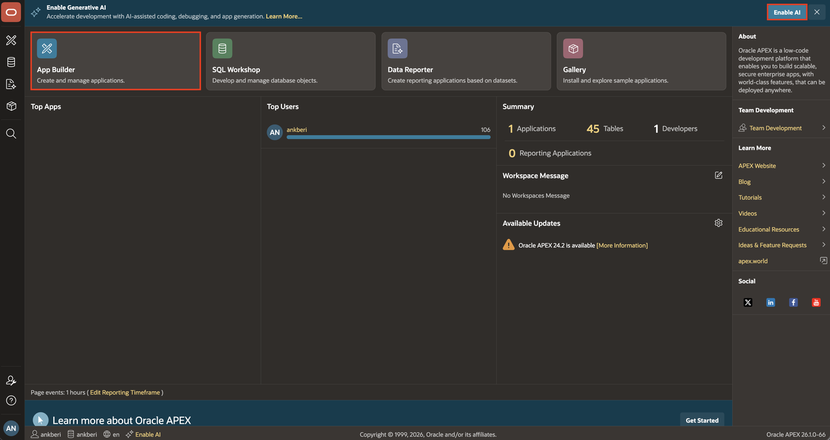Screen dimensions: 830x440
Task: Open SQL Workshop sidebar database icon
Action: point(11,62)
